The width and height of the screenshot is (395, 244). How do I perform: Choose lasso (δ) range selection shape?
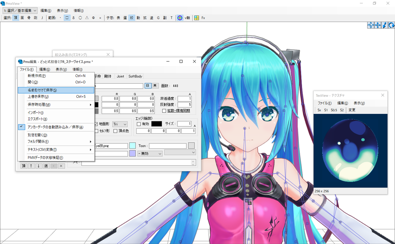(73, 18)
